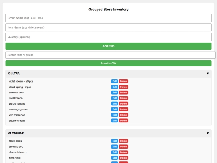Click the Grouped Store Inventory heading

coord(108,10)
